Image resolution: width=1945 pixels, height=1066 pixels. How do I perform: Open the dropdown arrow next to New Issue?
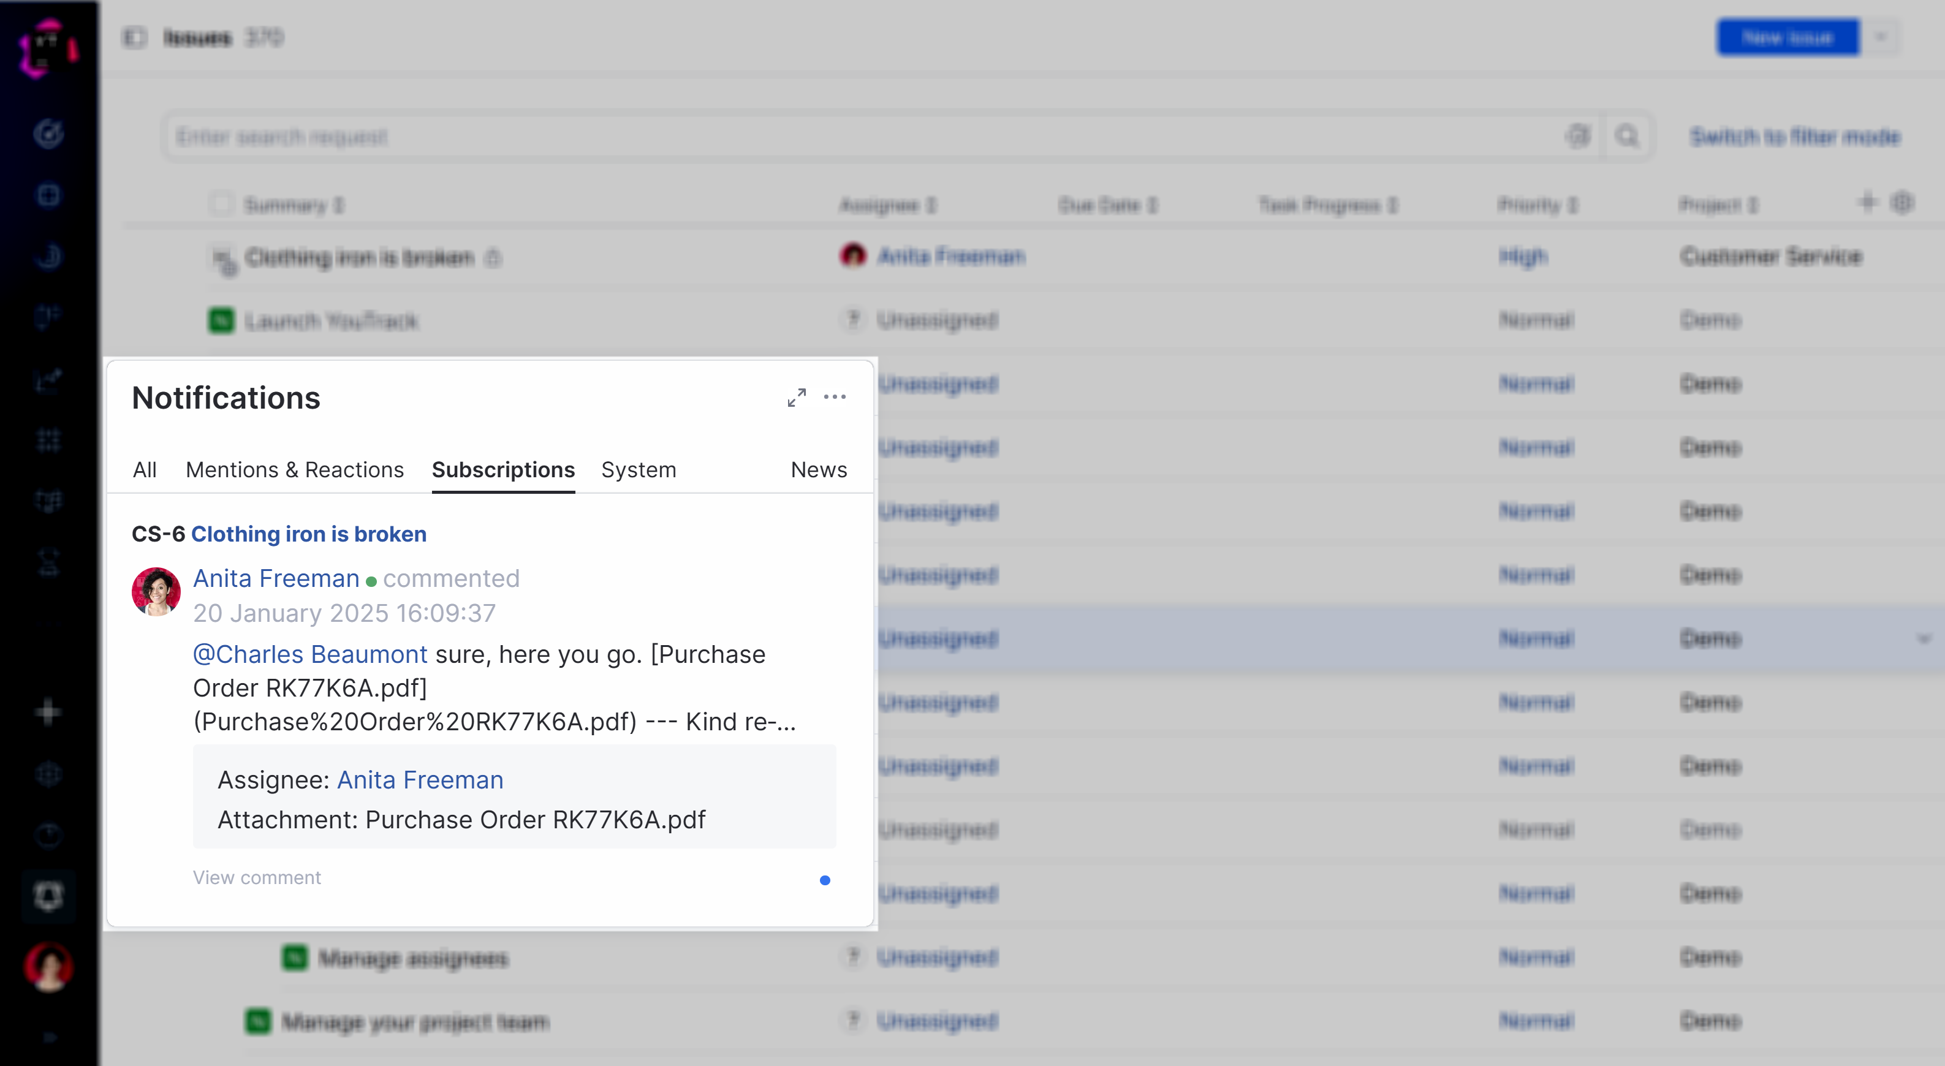(x=1881, y=37)
